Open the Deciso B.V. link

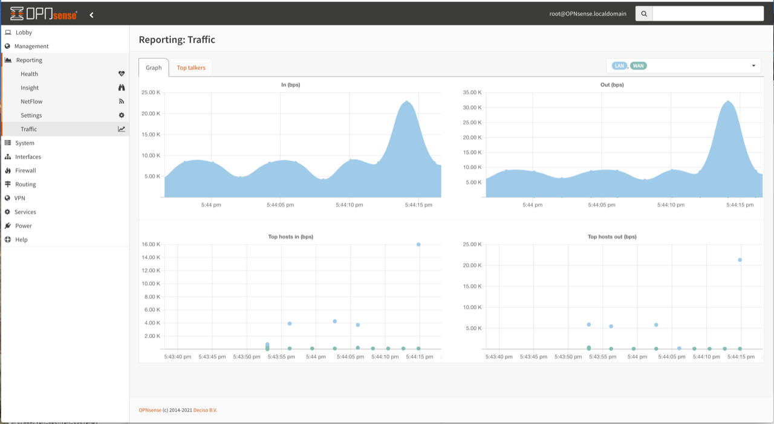[205, 410]
